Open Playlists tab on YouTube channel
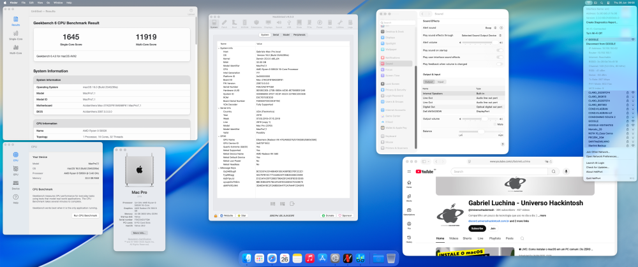Screen dimensions: 638x267 [495, 238]
